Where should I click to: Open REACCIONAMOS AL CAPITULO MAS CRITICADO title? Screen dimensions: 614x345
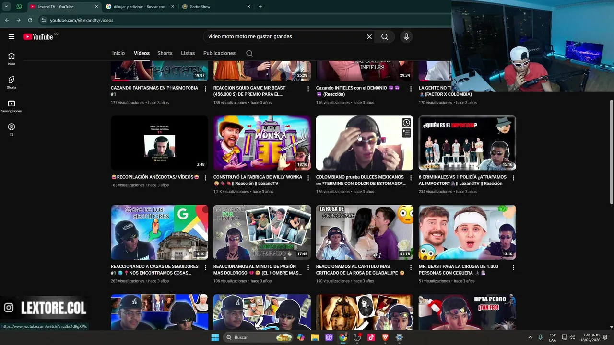coord(360,270)
